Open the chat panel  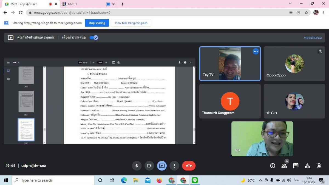(x=296, y=166)
